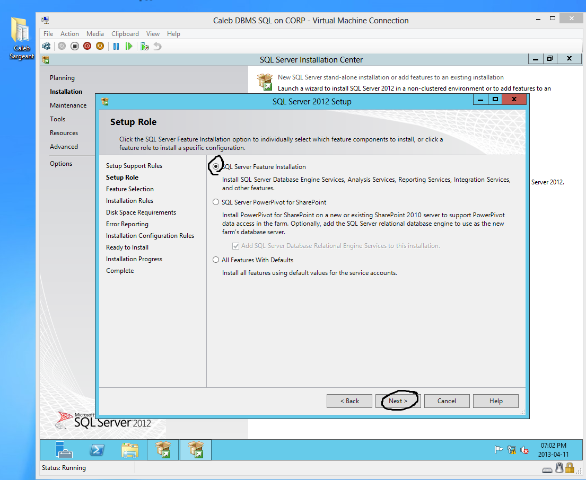The width and height of the screenshot is (586, 480).
Task: Switch to second SQL Server setup taskbar item
Action: click(x=196, y=449)
